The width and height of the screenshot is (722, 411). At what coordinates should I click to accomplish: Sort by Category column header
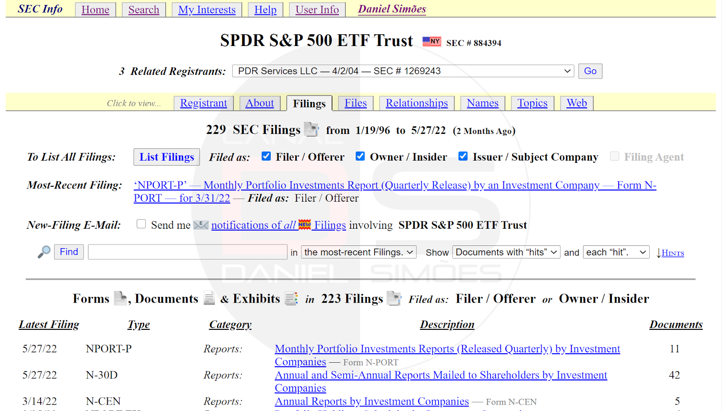coord(230,324)
